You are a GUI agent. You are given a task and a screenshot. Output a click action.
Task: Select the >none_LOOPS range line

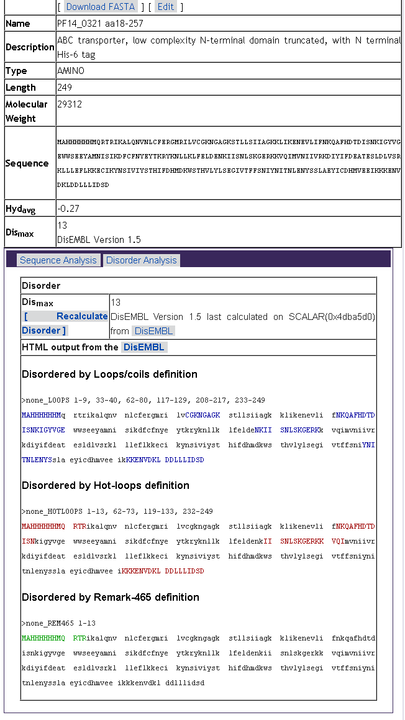point(143,401)
